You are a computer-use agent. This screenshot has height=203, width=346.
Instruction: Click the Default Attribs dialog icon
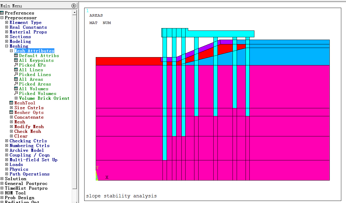click(x=16, y=56)
